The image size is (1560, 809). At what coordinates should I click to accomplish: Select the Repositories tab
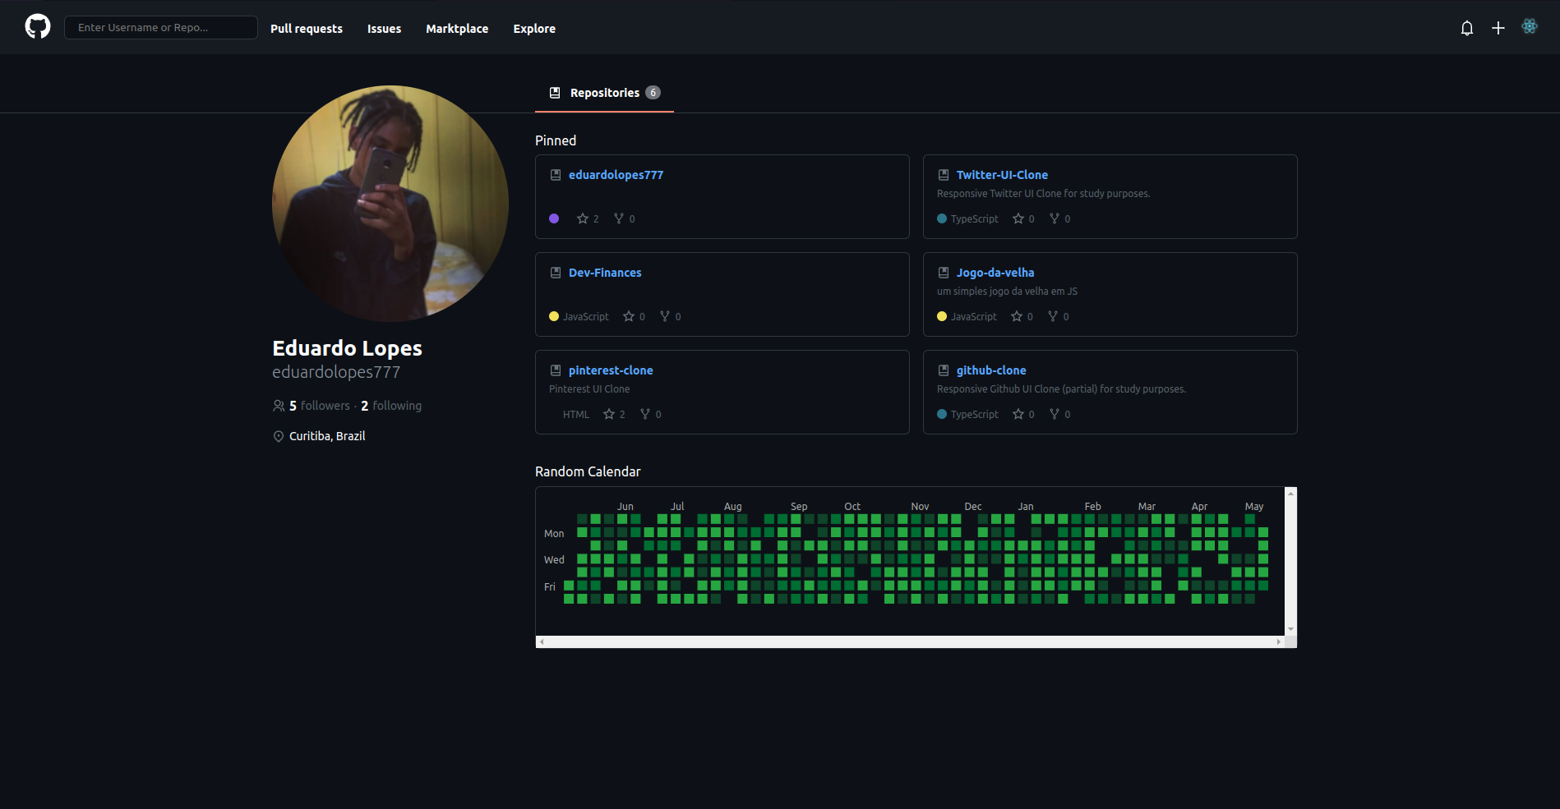pos(604,93)
